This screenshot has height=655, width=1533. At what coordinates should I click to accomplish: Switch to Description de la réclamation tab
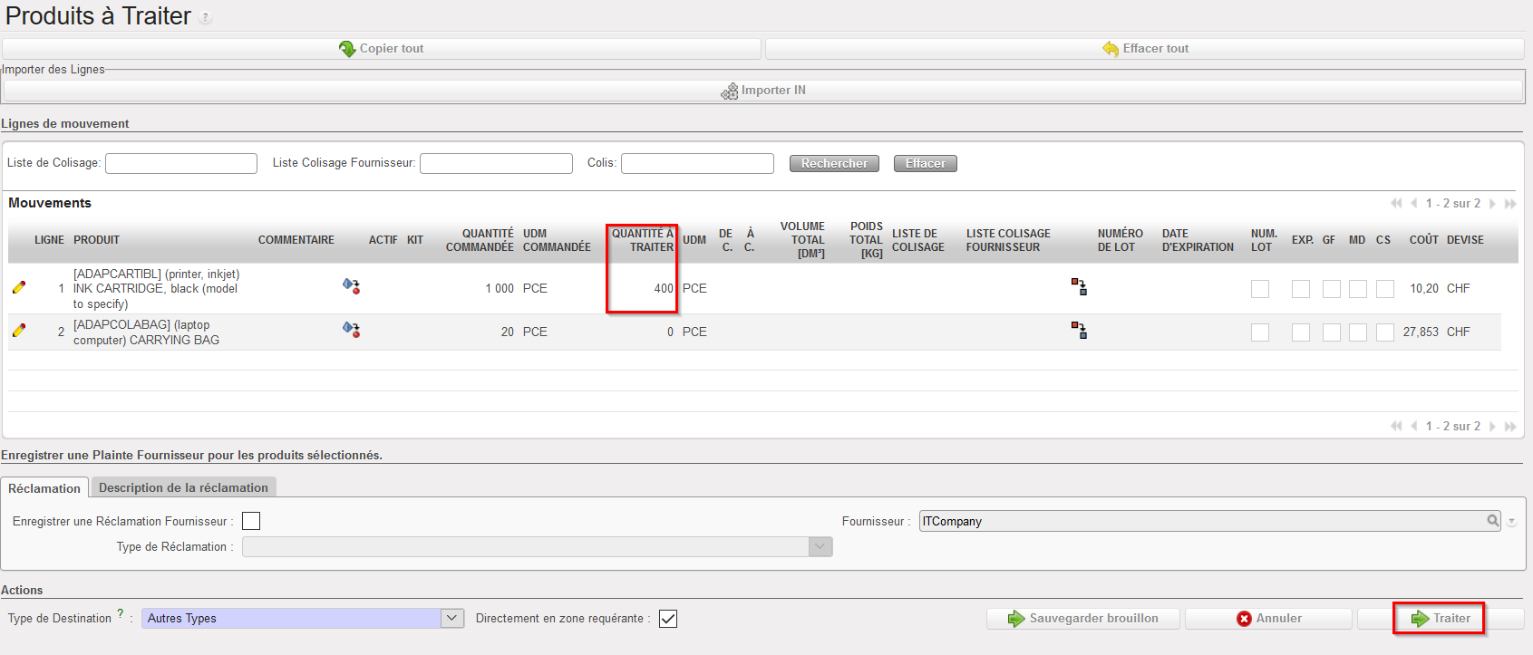[x=183, y=487]
